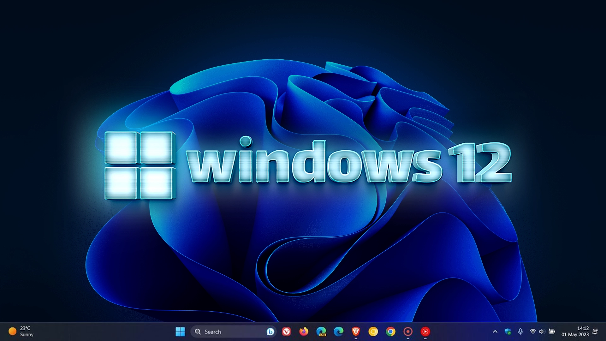Open the stable Microsoft Edge icon
This screenshot has width=606, height=341.
(x=339, y=332)
